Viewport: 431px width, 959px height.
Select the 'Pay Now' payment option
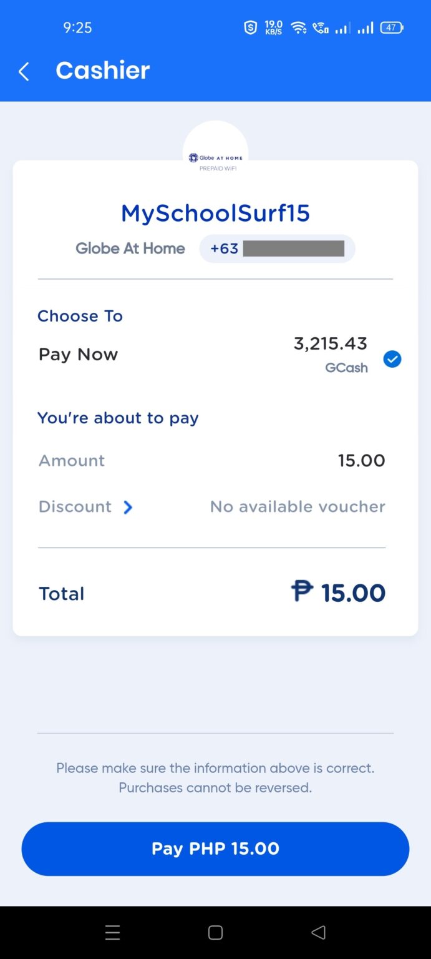click(x=78, y=354)
